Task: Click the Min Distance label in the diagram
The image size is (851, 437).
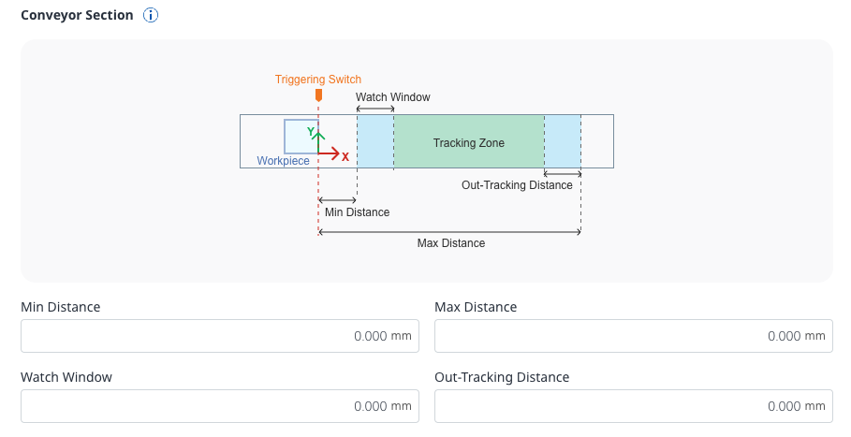Action: click(x=357, y=212)
